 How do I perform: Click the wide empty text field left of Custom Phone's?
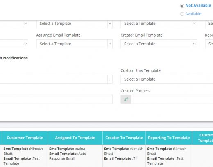point(56,99)
